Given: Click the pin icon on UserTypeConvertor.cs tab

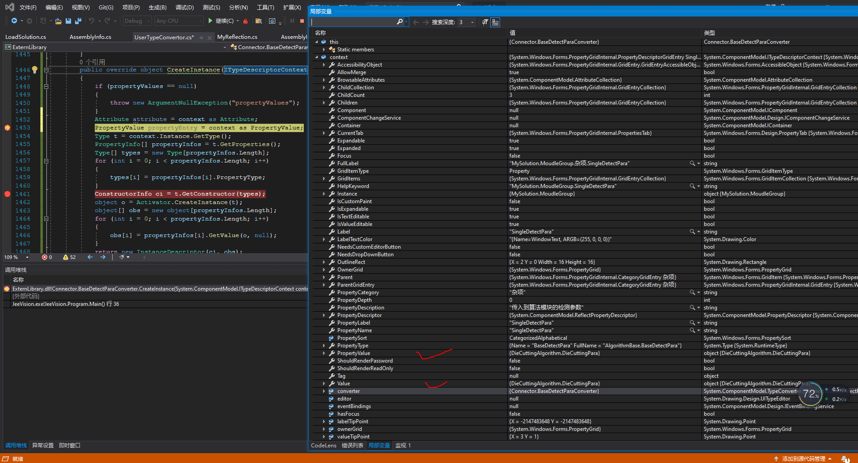Looking at the screenshot, I should pos(202,38).
